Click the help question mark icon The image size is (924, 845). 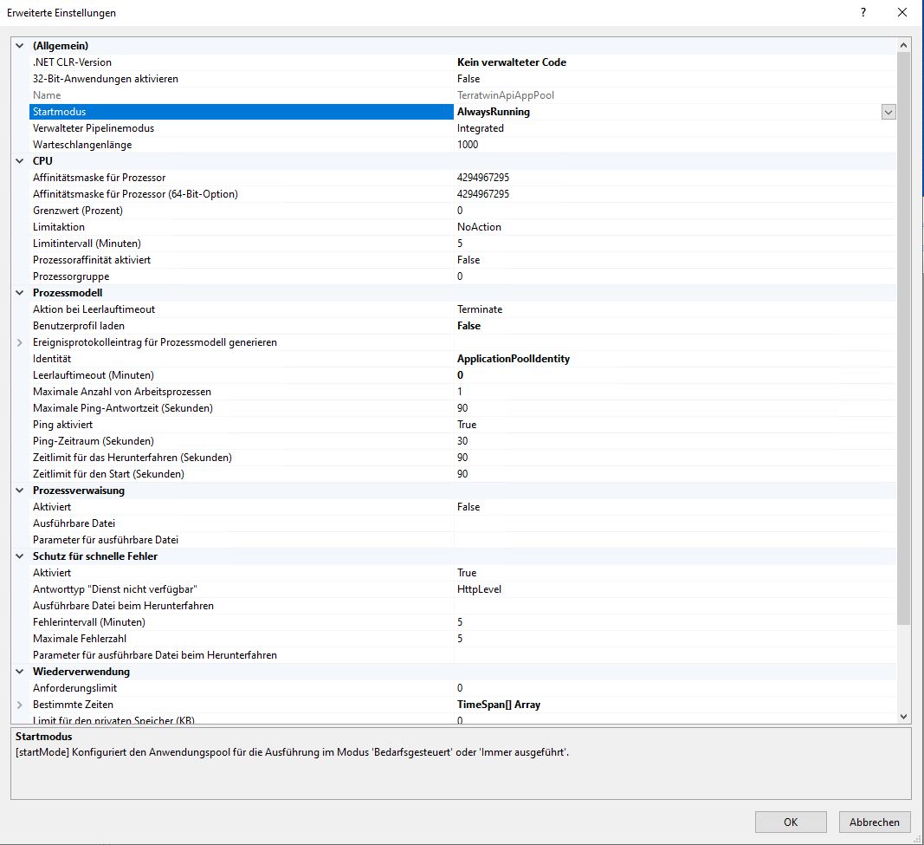pos(863,13)
